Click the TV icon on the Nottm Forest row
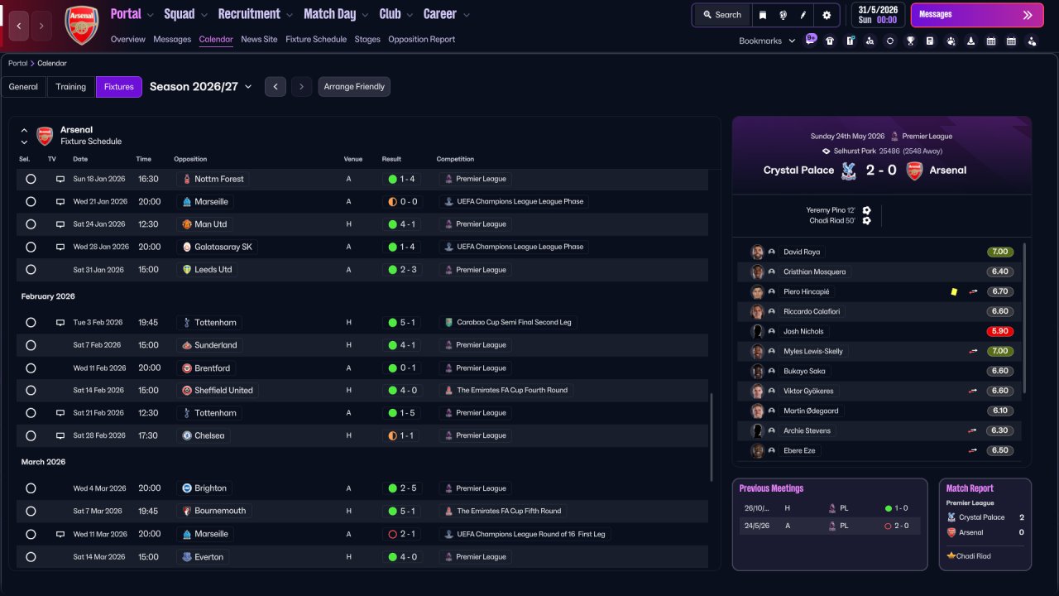1059x596 pixels. click(60, 179)
